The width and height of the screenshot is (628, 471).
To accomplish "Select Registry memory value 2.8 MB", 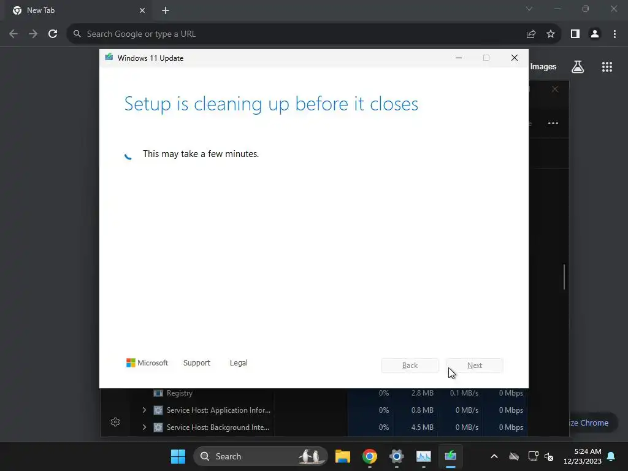I will (422, 393).
